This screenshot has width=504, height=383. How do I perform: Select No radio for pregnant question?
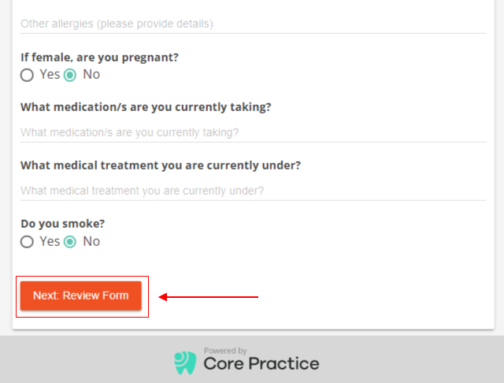click(70, 75)
